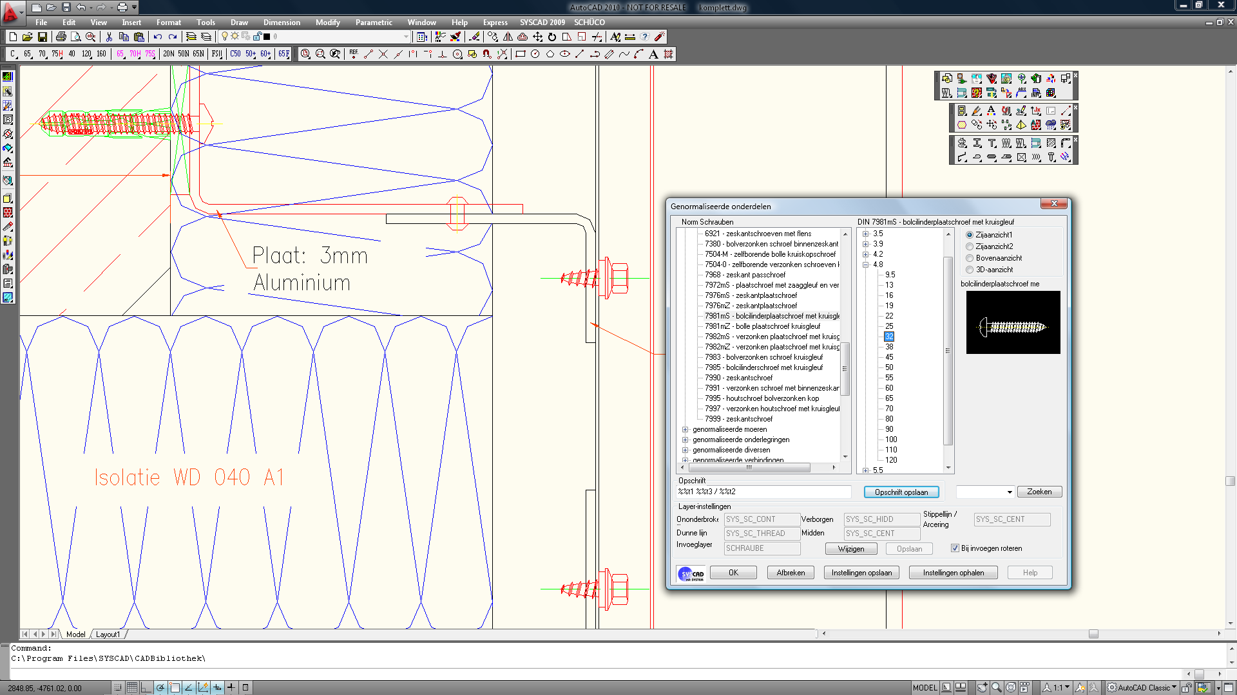Switch to the 3D-aanzicht view option

point(970,270)
